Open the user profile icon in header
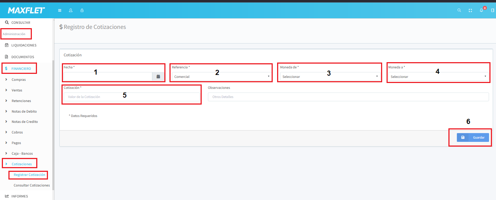Screen dimensions: 496x200 point(71,10)
